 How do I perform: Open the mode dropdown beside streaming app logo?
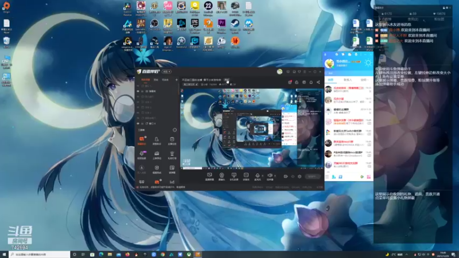pyautogui.click(x=166, y=72)
